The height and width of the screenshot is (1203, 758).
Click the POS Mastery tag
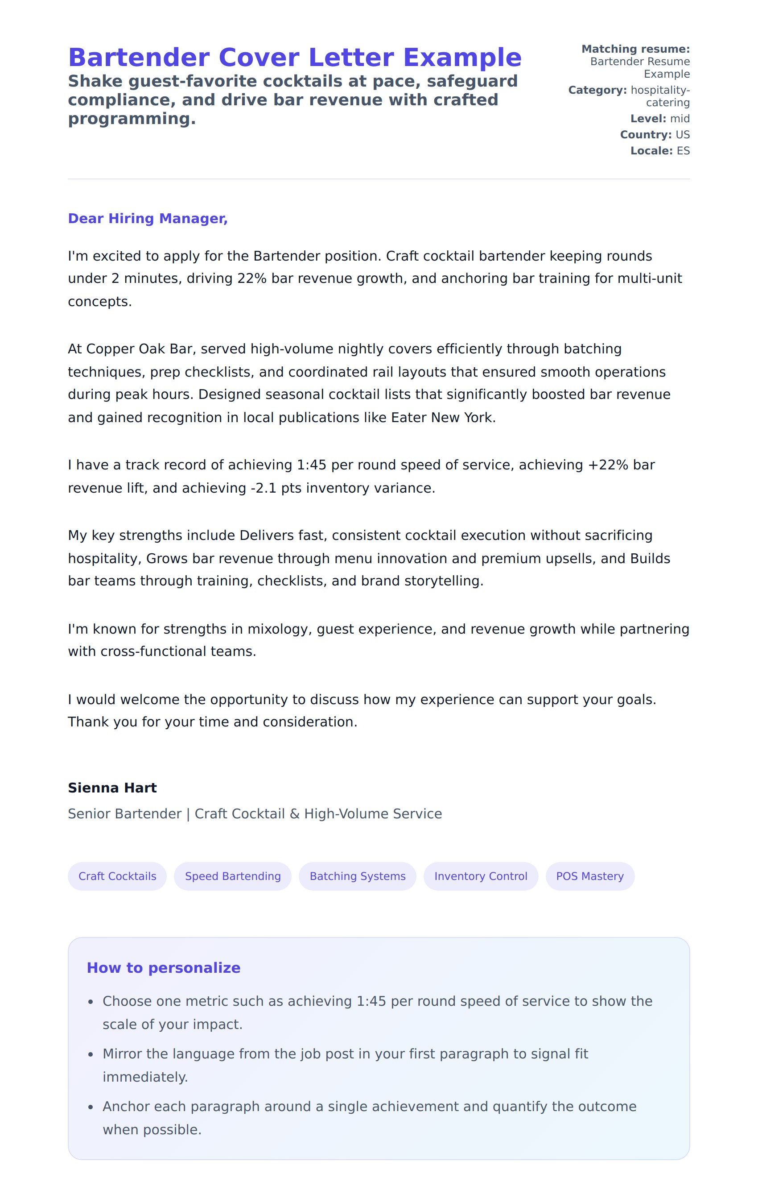[x=590, y=876]
